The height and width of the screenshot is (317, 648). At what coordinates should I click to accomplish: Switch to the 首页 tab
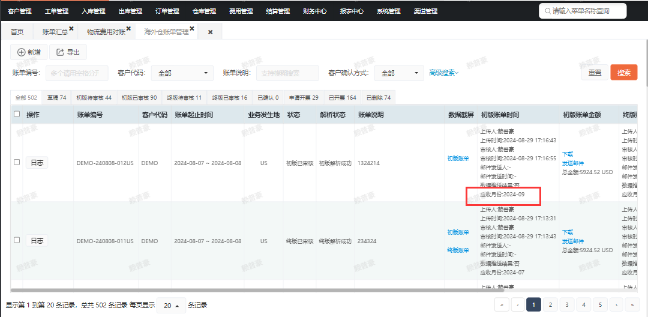coord(17,32)
